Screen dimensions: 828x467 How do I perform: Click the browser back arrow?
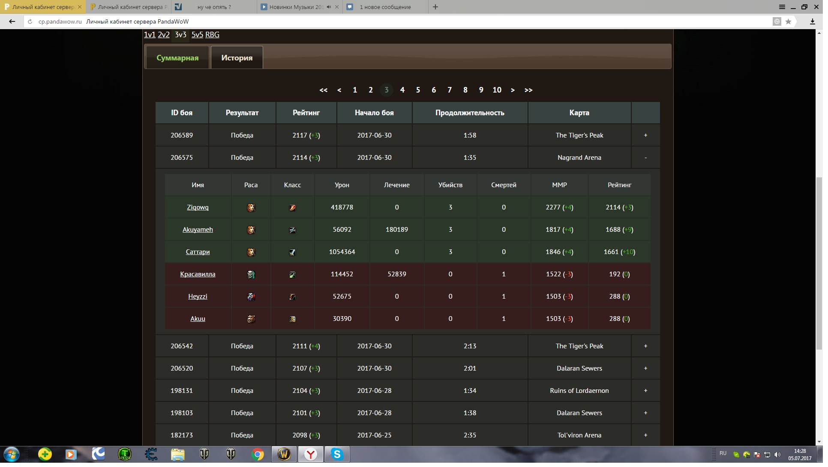12,21
